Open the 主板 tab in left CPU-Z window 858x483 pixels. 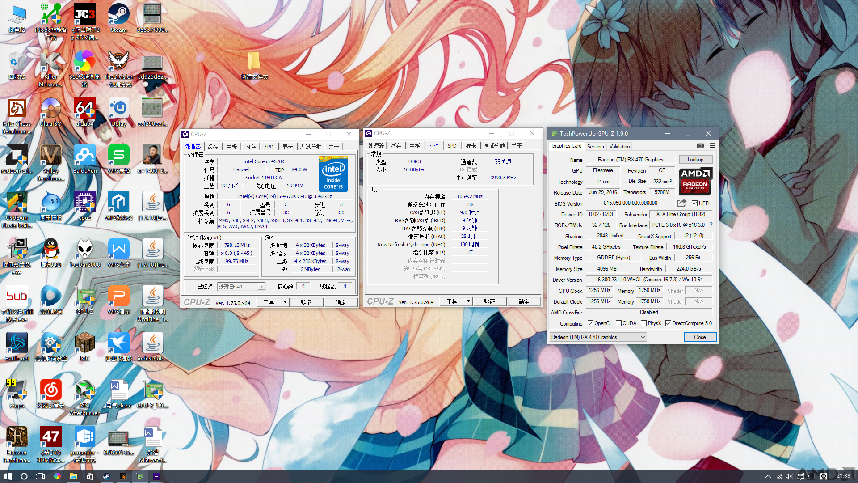point(231,147)
